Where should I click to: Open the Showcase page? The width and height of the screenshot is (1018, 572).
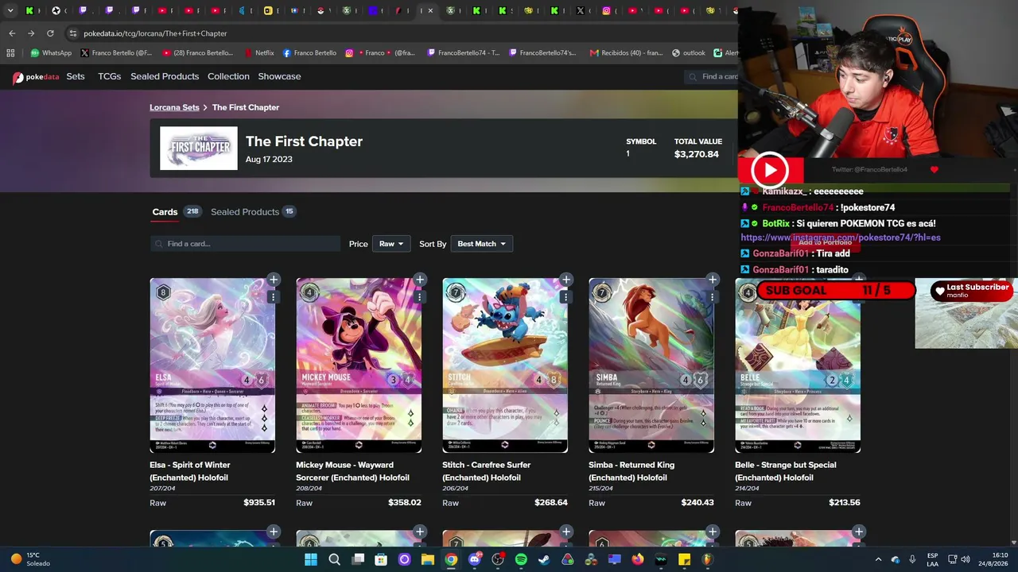tap(279, 76)
